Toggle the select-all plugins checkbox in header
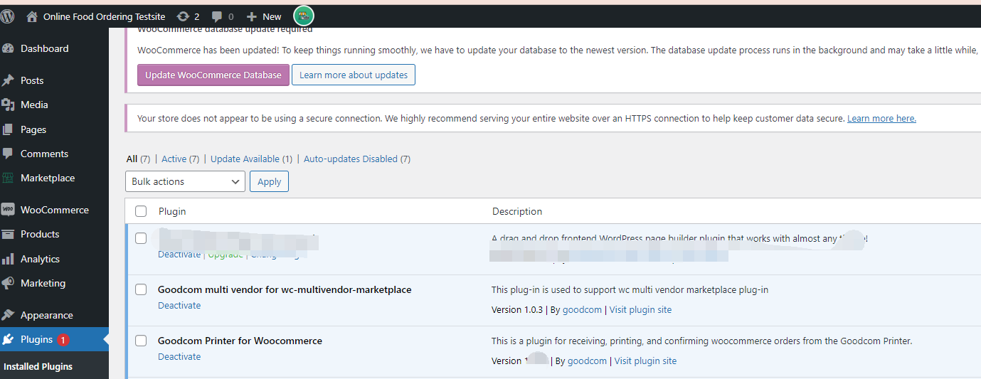The width and height of the screenshot is (981, 379). (141, 211)
